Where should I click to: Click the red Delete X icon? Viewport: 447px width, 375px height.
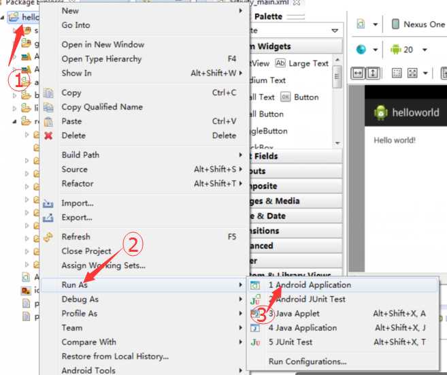click(x=48, y=135)
